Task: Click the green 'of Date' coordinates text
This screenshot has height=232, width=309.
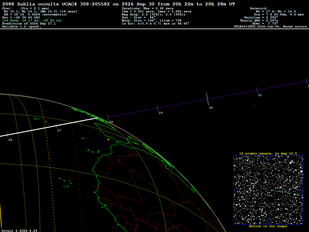Action: pos(32,21)
